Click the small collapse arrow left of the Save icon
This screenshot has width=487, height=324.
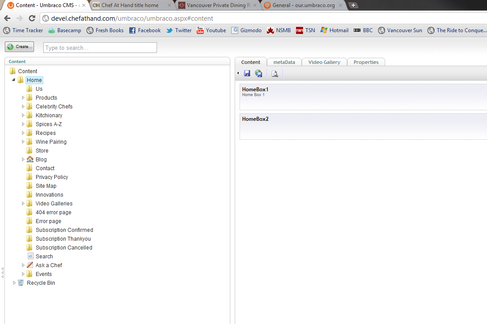[238, 73]
